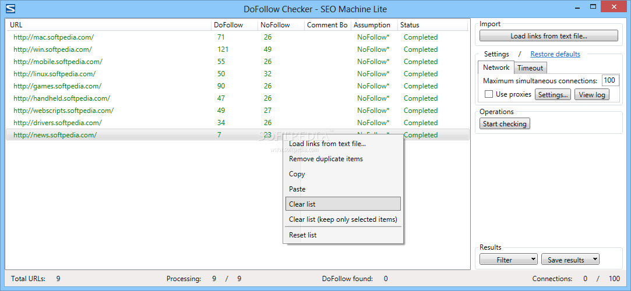Open proxy Settings... button
The width and height of the screenshot is (631, 291).
tap(552, 95)
